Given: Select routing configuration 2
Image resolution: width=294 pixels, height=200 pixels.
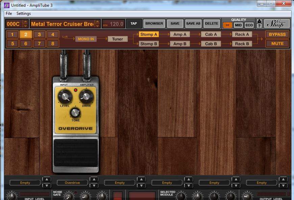Looking at the screenshot, I should point(26,34).
